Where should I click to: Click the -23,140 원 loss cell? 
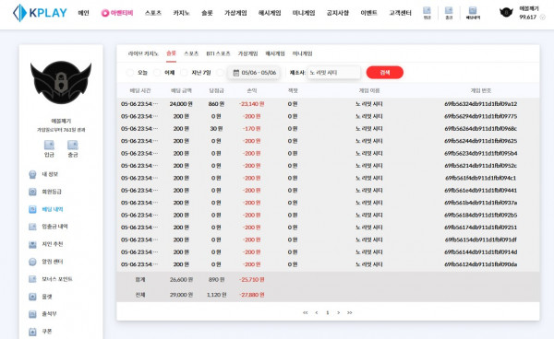(251, 104)
